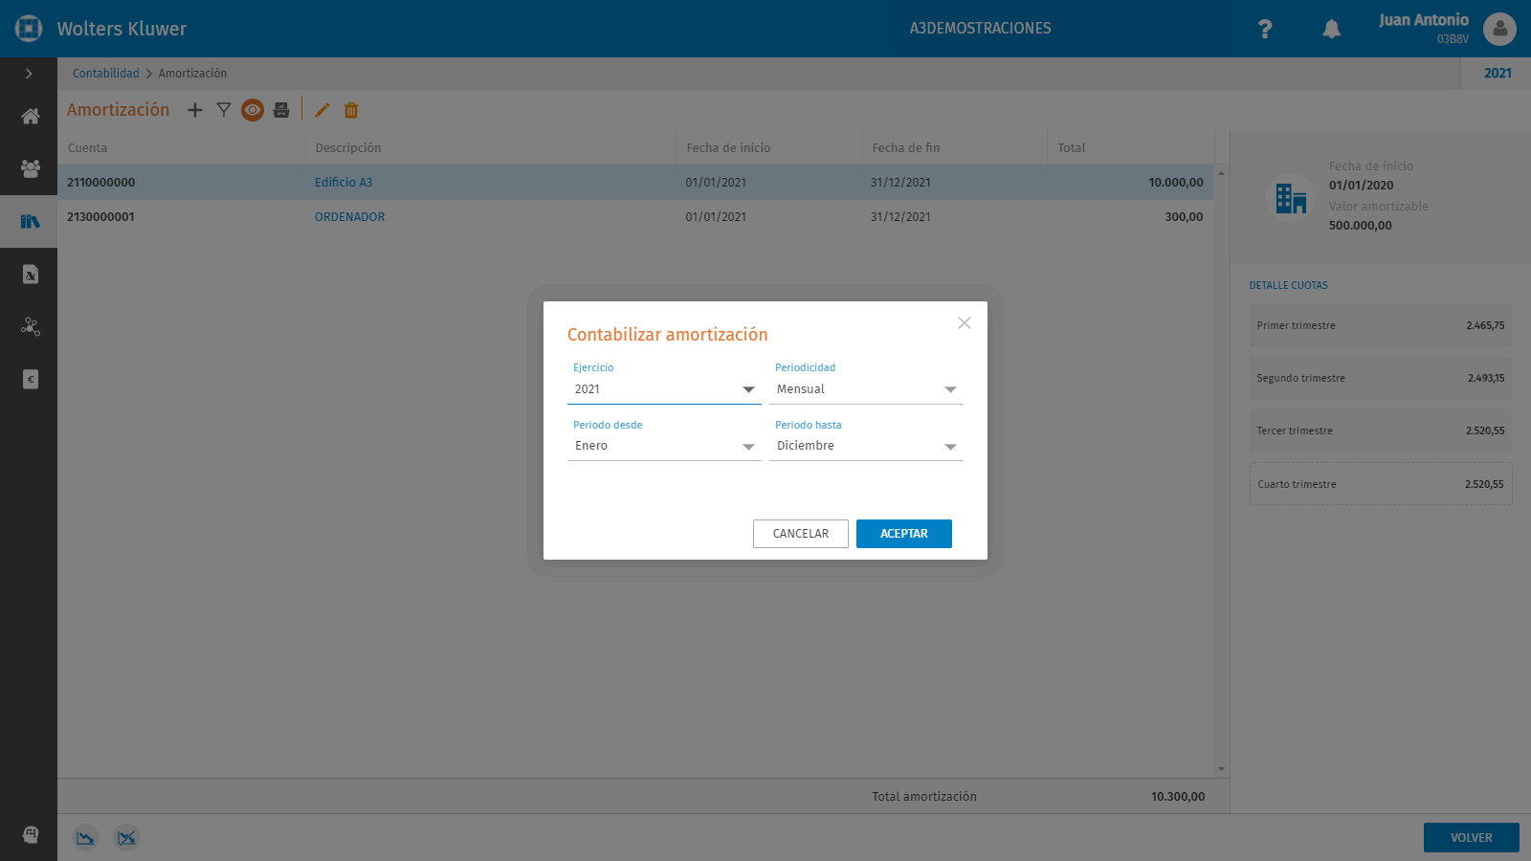Select account row 2130000001

[635, 217]
